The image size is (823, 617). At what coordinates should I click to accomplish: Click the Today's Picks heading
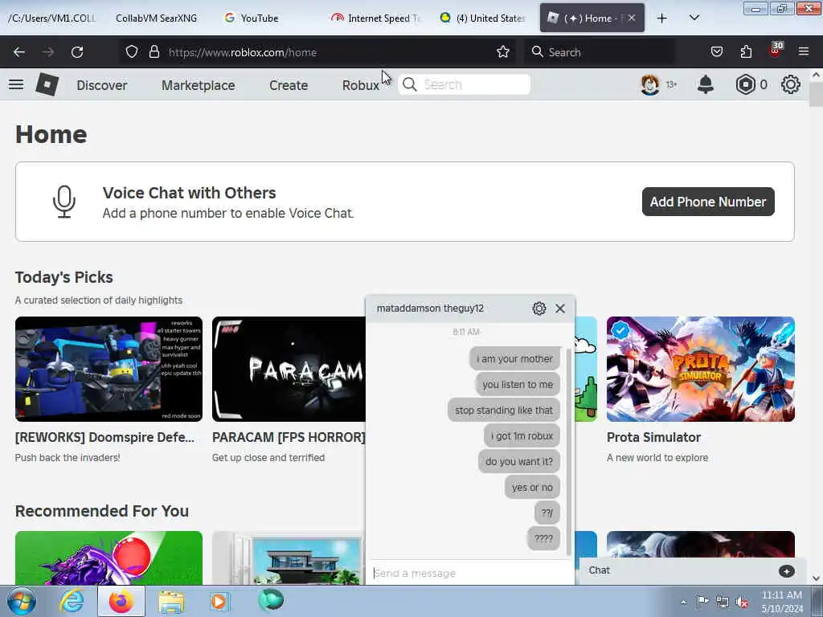pyautogui.click(x=64, y=277)
